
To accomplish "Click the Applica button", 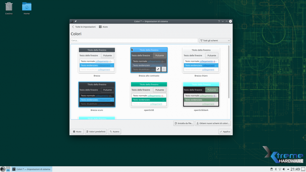I will (x=225, y=132).
